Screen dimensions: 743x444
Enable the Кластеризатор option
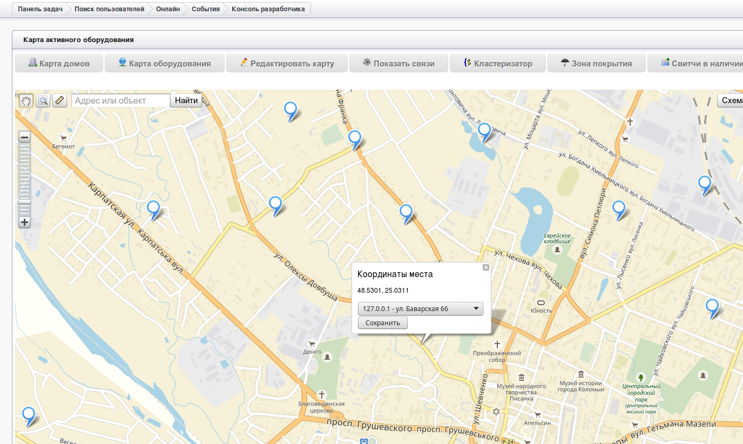tap(498, 63)
